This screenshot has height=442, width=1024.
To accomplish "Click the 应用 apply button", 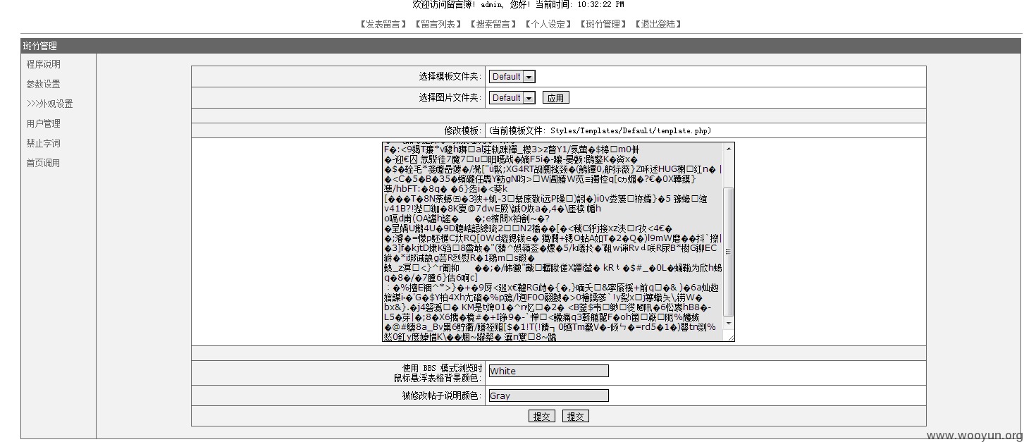I will pos(555,98).
